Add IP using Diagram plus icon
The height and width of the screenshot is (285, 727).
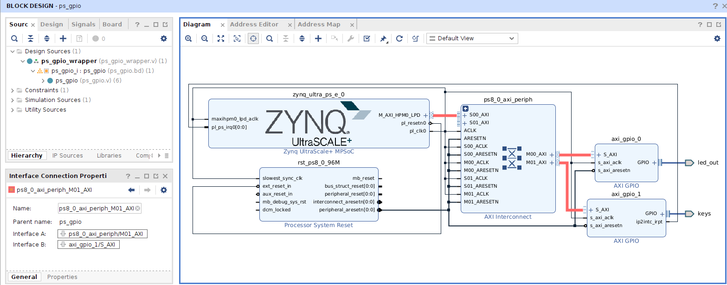(318, 38)
